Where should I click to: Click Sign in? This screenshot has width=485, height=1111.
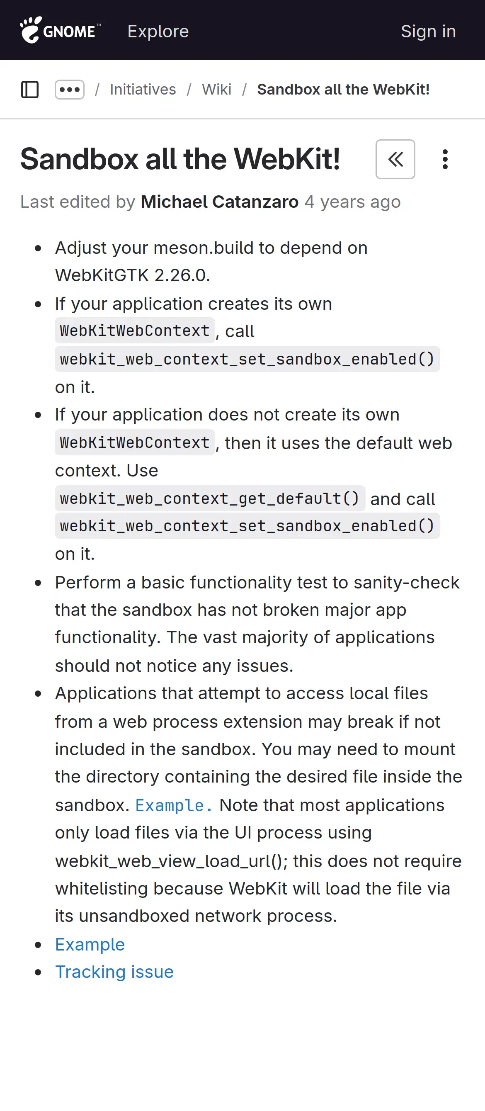pyautogui.click(x=428, y=32)
